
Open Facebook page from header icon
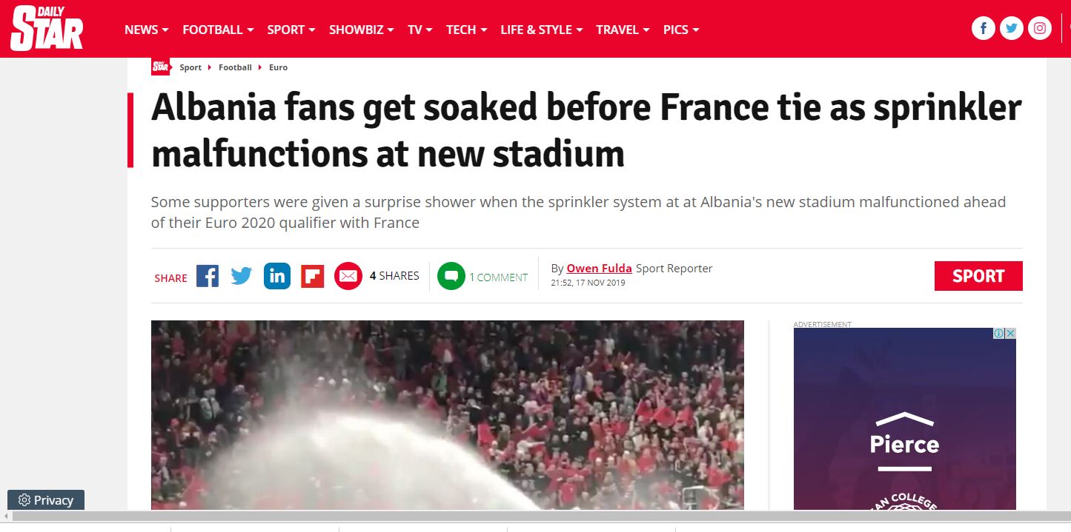click(983, 29)
